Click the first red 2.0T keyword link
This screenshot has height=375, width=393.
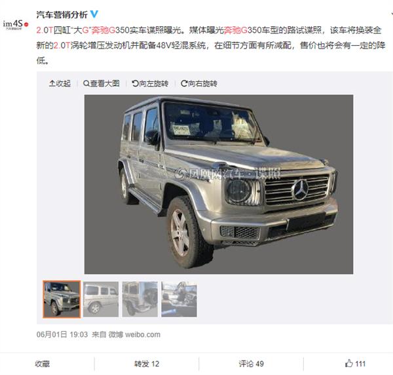(45, 30)
